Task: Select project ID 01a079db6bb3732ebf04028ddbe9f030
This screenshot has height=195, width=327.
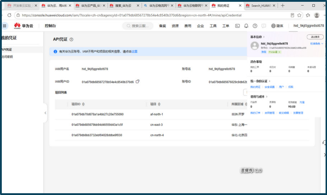Action: coord(97,135)
